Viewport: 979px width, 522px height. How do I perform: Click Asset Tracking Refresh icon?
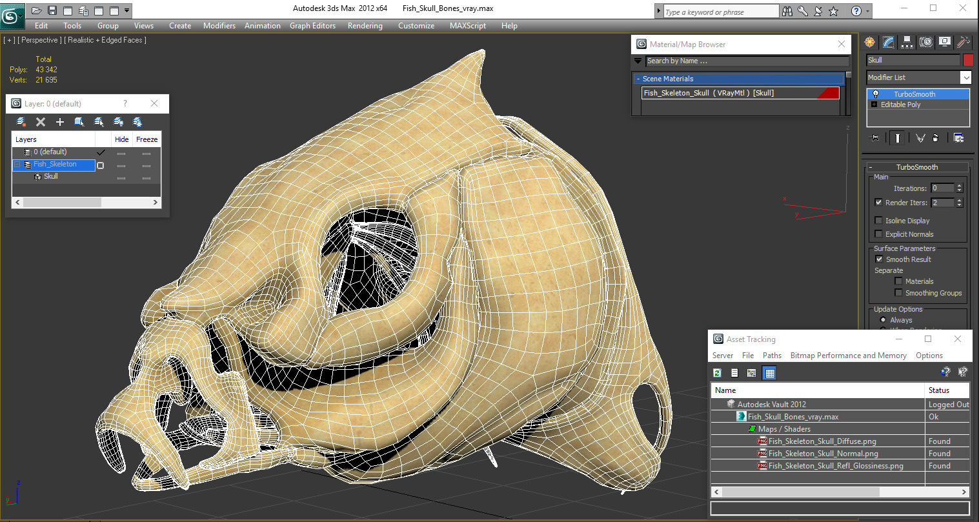click(717, 372)
